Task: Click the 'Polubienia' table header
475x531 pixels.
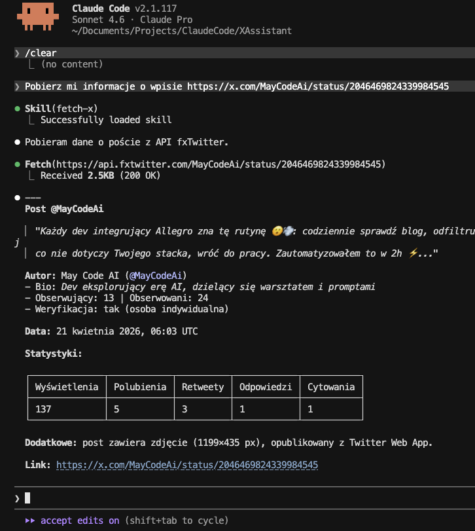Action: click(x=140, y=387)
